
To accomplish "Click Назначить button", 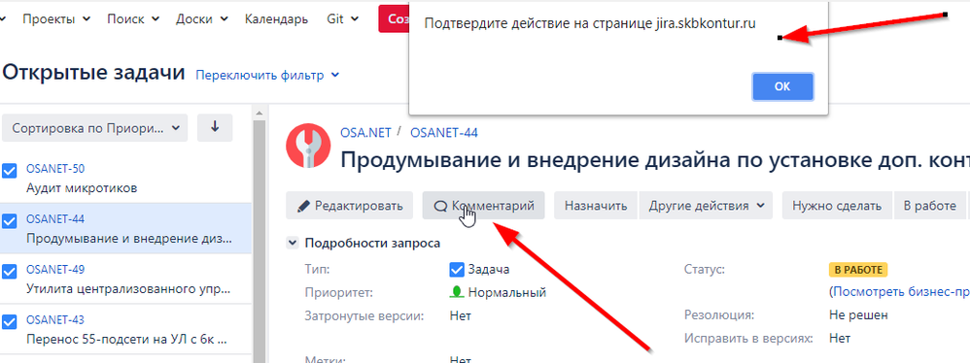I will 596,206.
